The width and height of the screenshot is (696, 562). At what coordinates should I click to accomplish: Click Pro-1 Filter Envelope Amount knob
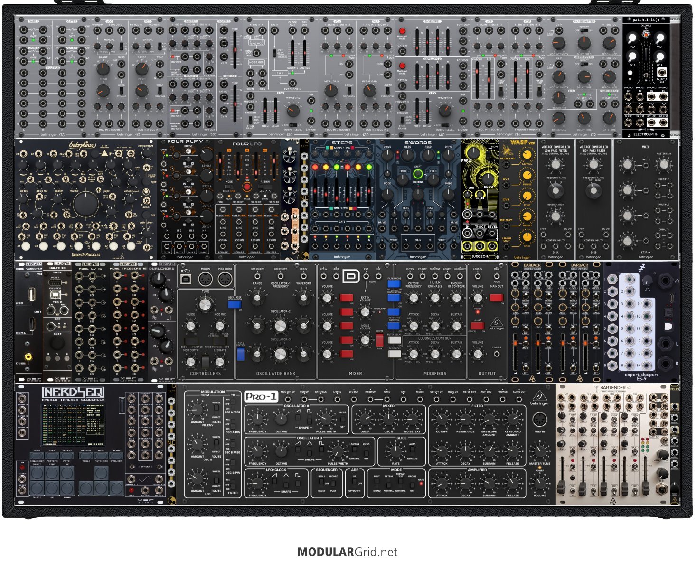(x=489, y=419)
